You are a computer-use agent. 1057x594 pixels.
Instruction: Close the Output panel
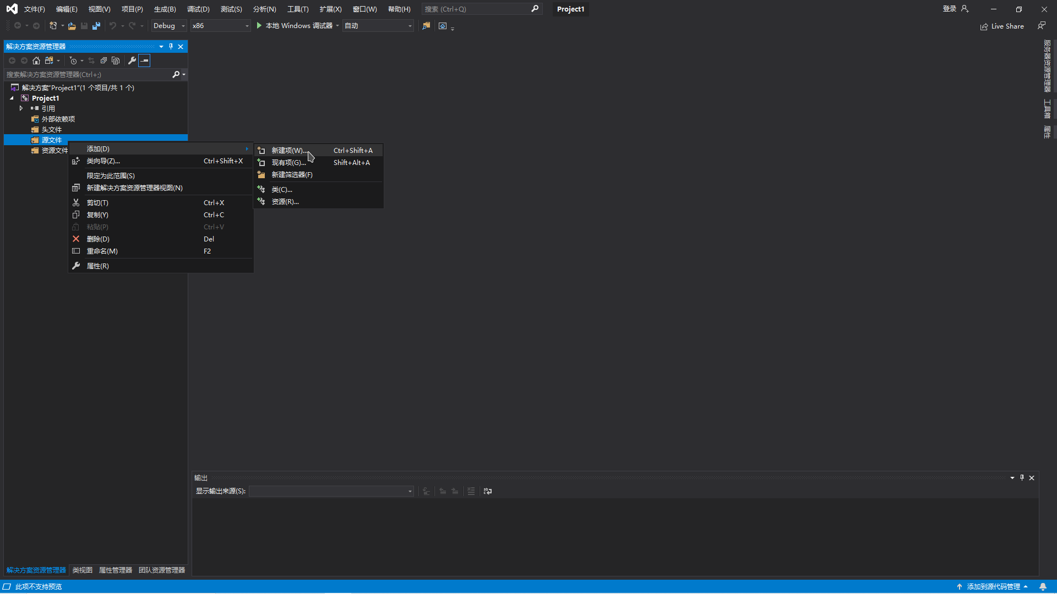(x=1032, y=478)
